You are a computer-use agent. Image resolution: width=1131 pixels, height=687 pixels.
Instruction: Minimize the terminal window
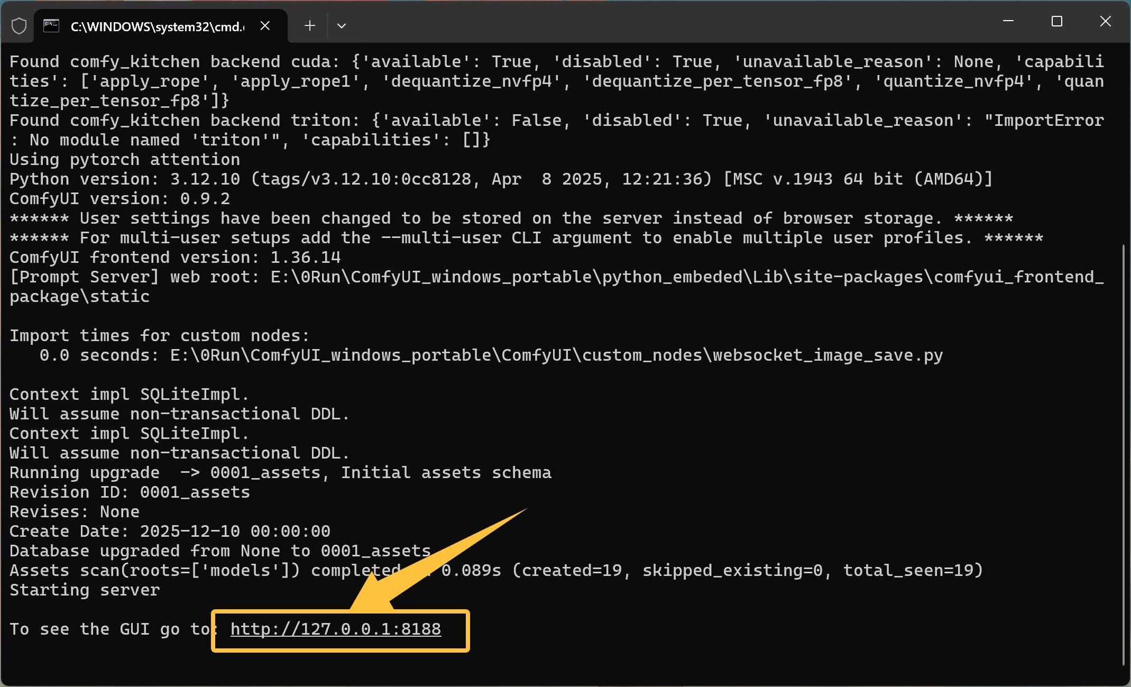pyautogui.click(x=1008, y=21)
